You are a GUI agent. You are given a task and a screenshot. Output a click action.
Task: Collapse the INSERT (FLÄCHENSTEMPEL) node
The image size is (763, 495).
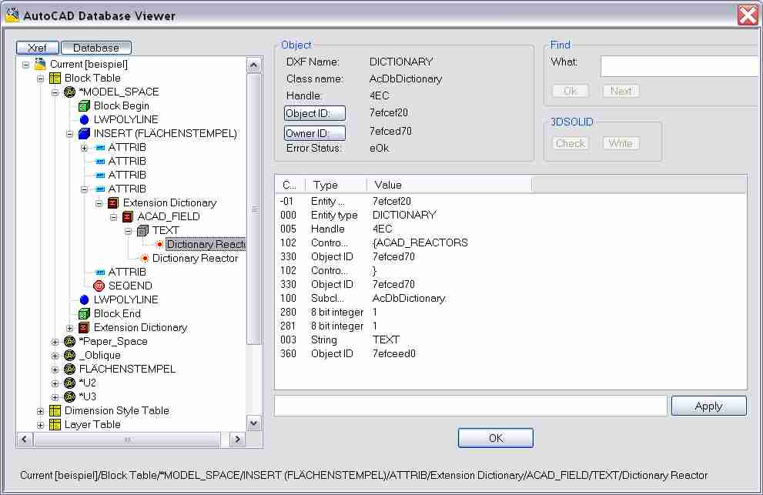point(69,134)
